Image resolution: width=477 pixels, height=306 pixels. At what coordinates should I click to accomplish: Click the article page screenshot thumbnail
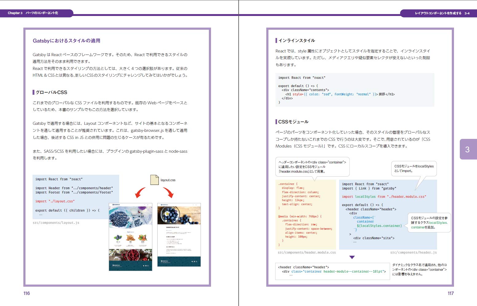point(179,235)
